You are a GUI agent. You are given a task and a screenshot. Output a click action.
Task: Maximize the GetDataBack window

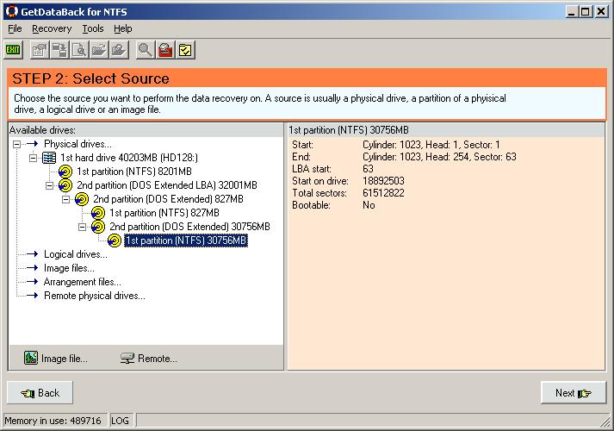[586, 11]
